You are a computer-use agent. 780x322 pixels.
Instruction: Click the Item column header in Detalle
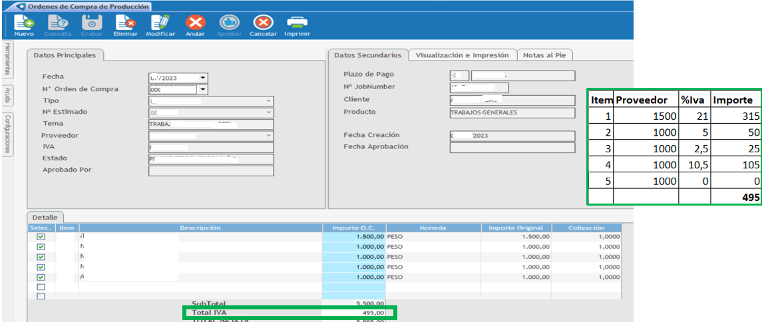point(67,228)
